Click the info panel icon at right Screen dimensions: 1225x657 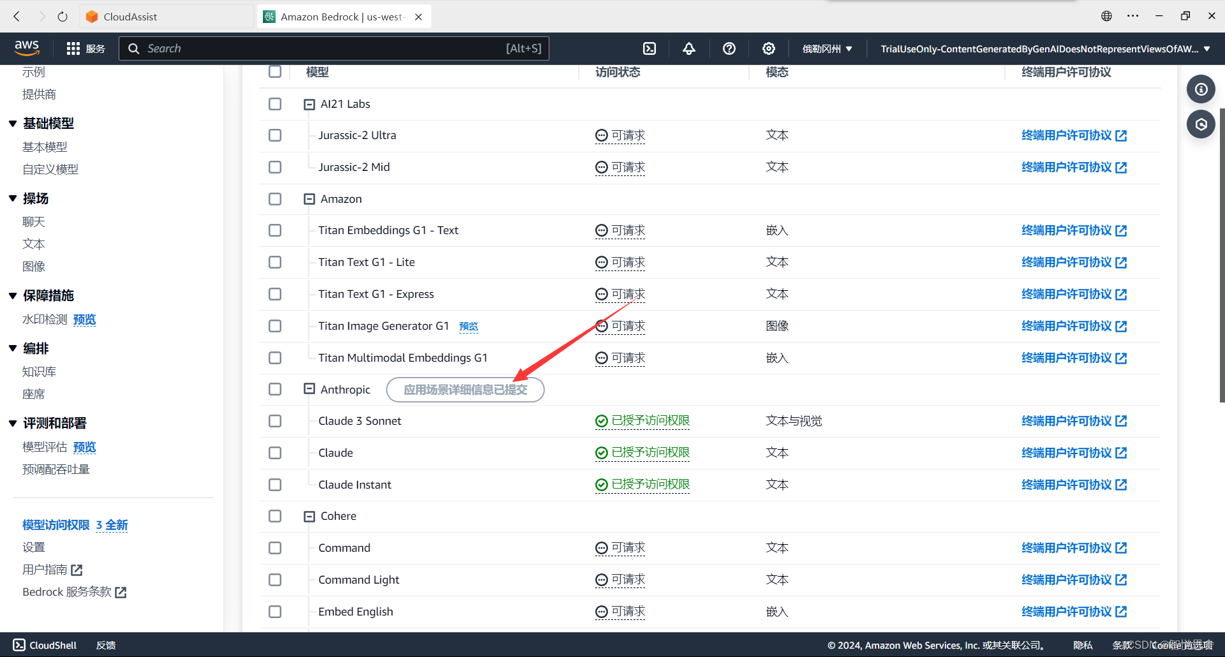pyautogui.click(x=1201, y=89)
